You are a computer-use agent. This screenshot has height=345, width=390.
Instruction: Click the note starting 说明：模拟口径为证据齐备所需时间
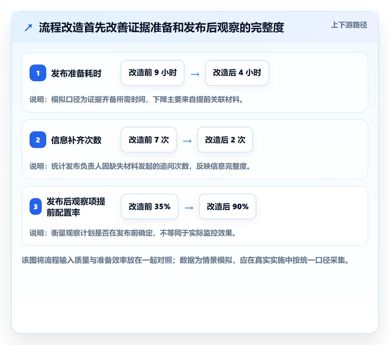136,99
